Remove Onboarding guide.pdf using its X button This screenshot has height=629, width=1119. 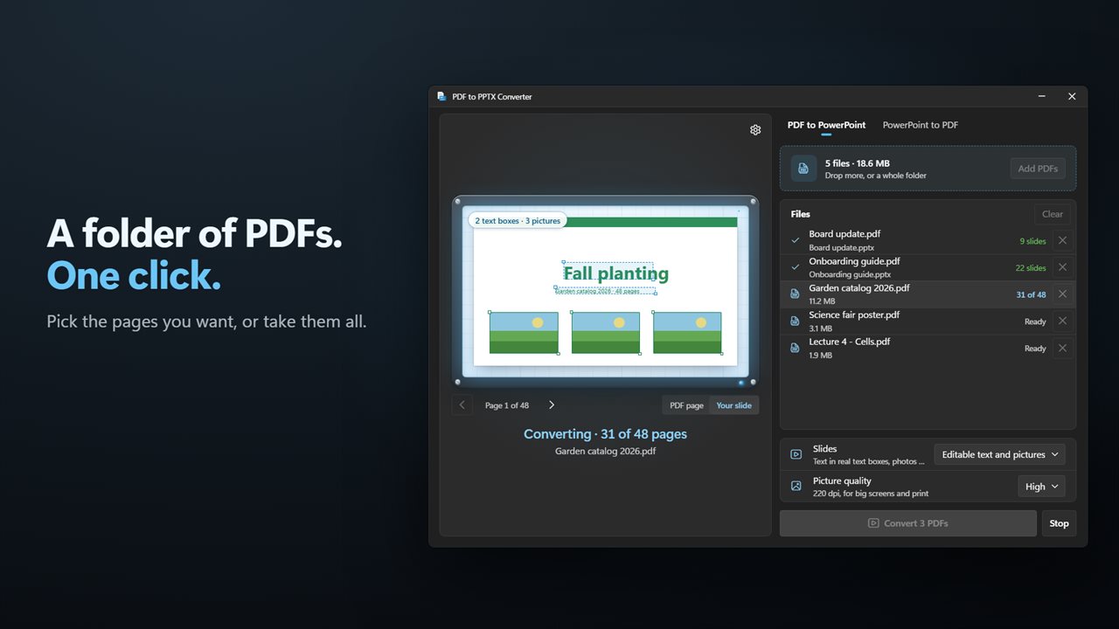[x=1062, y=267]
